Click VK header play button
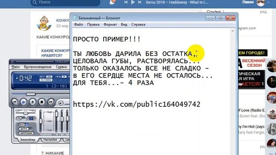276x155 pixels. (x=133, y=2)
